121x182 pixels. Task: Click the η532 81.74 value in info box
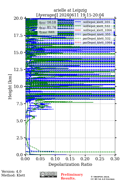pos(47,27)
